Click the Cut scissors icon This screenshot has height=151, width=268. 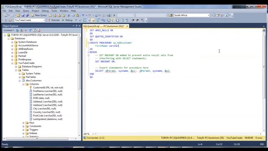[69, 16]
